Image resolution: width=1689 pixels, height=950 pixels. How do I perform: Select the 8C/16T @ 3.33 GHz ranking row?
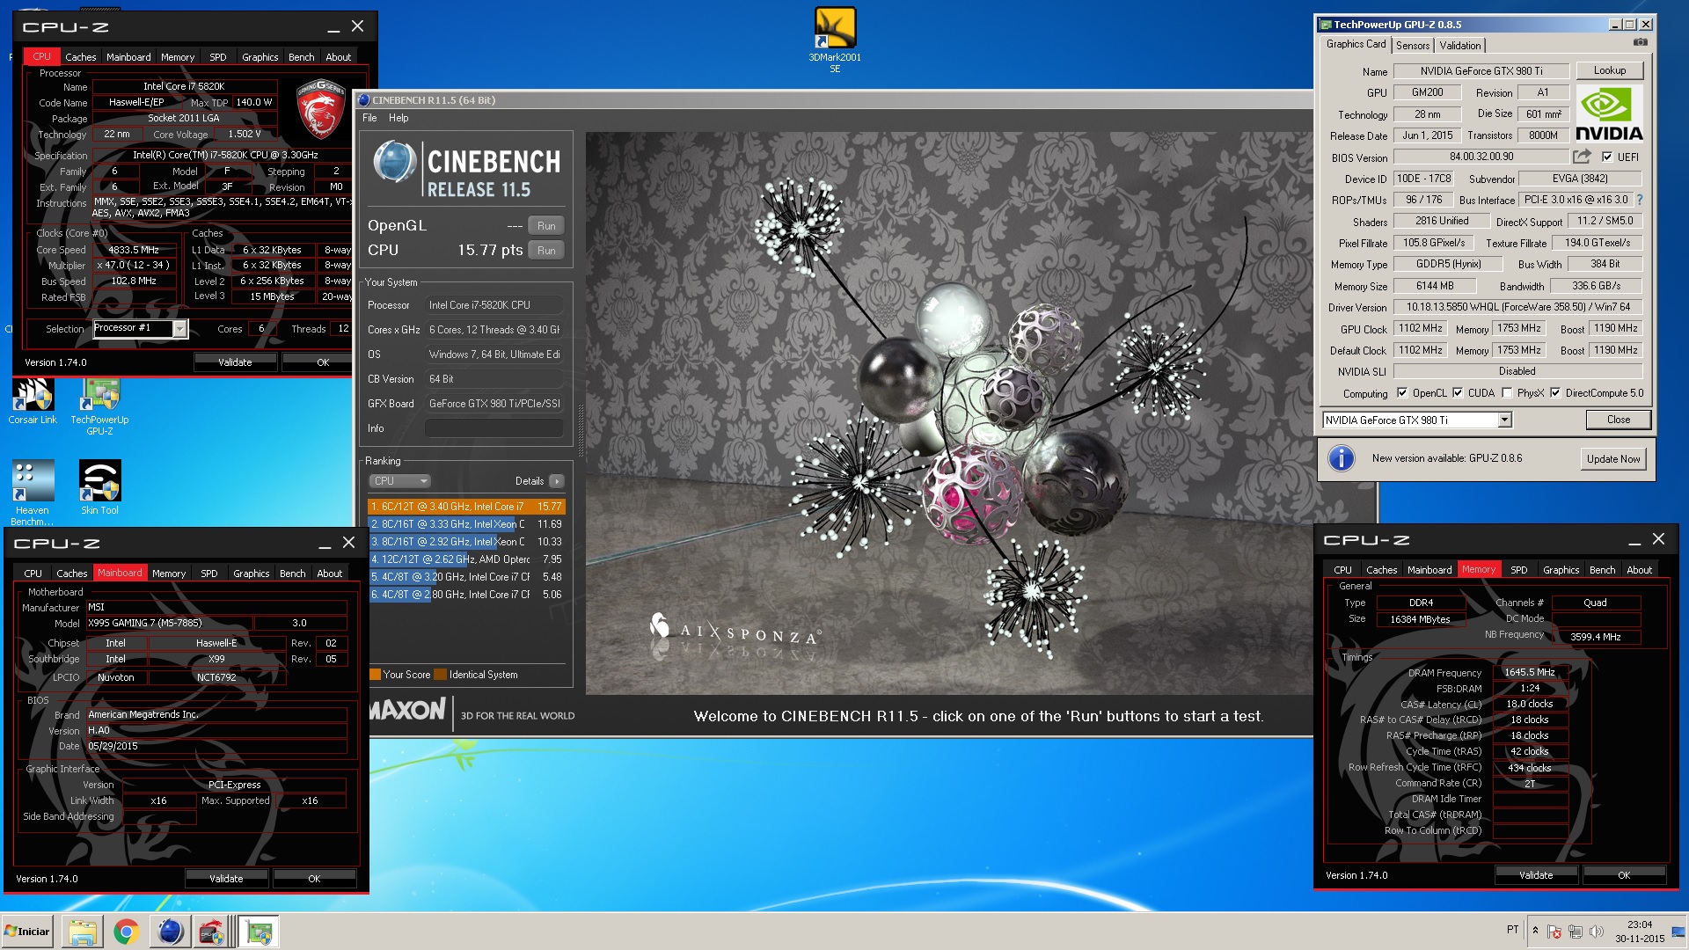coord(466,524)
